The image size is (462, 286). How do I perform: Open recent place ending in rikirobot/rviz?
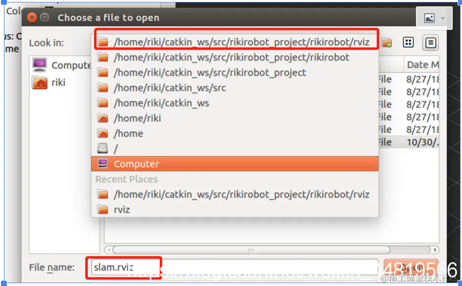(235, 194)
